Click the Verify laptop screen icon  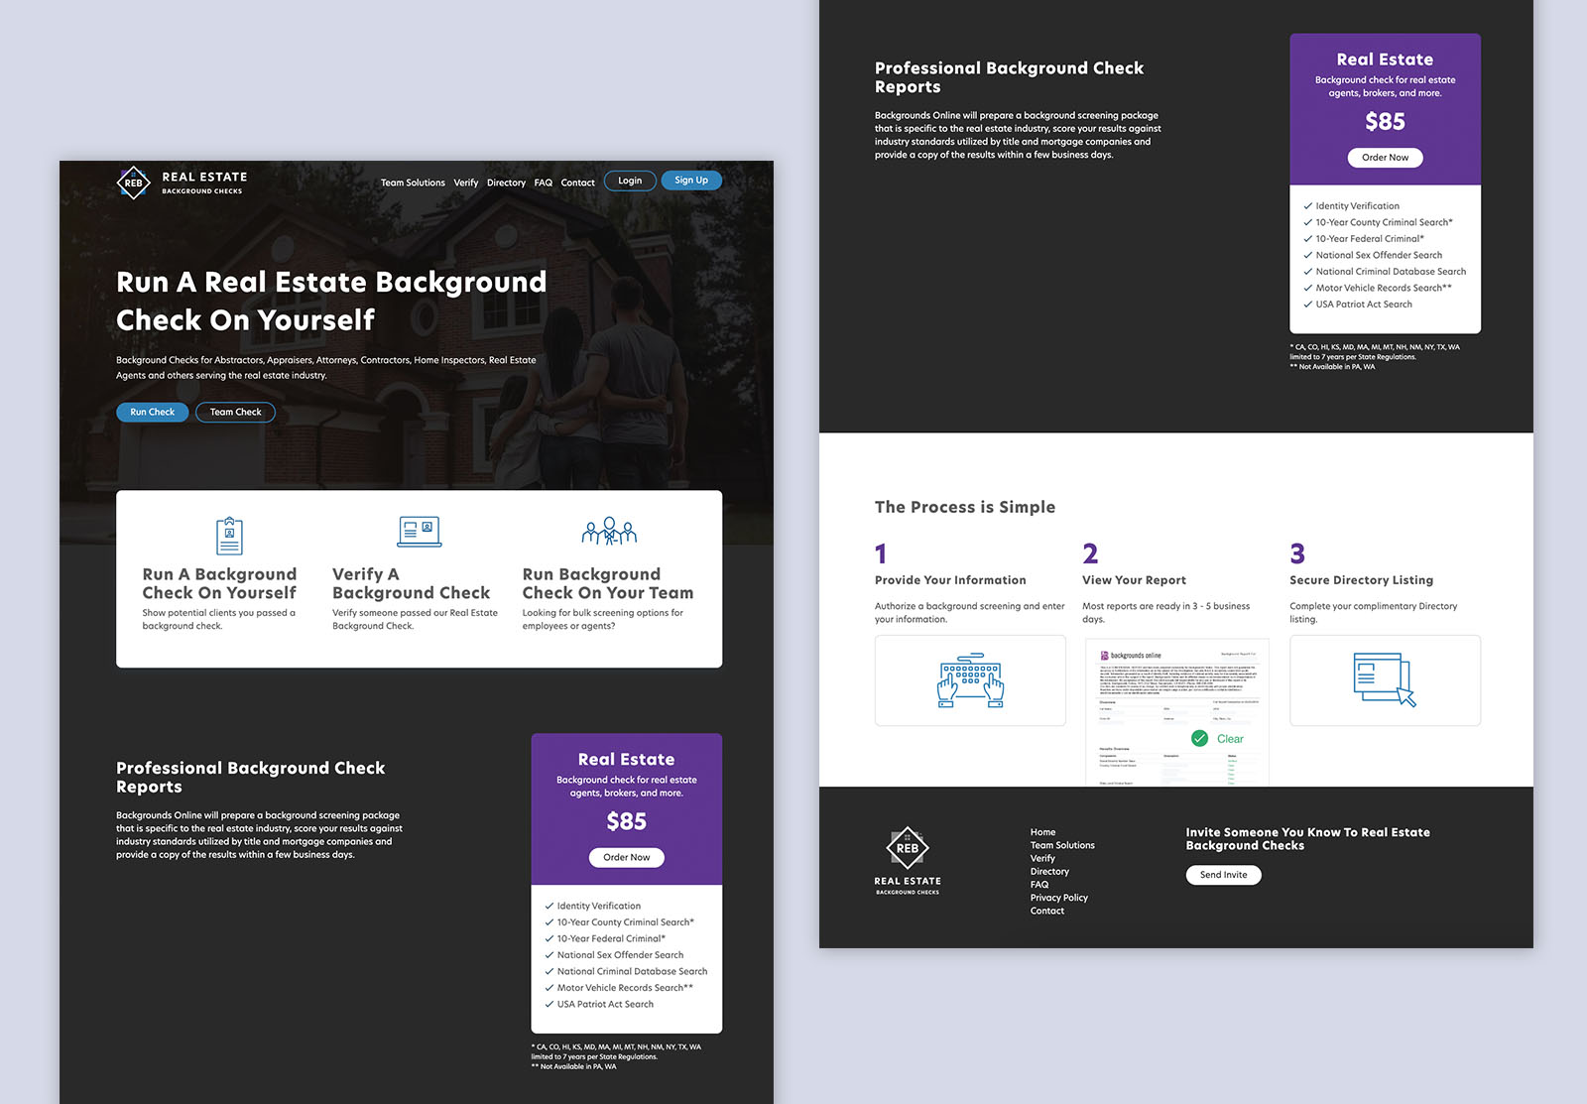click(419, 532)
